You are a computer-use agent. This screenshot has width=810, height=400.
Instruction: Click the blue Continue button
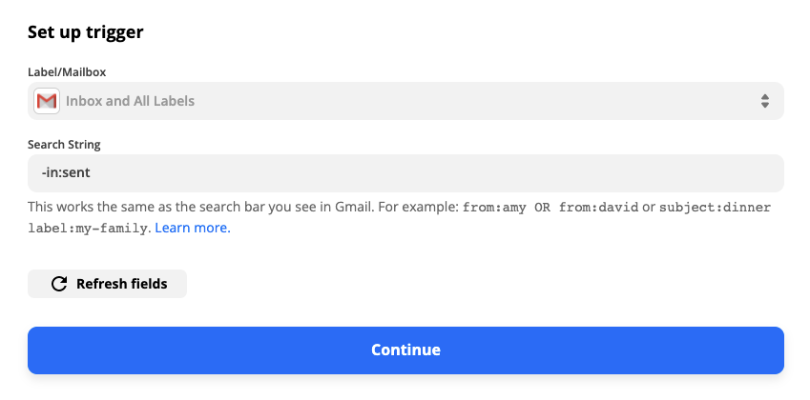405,350
